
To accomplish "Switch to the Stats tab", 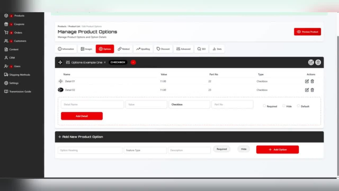I will pyautogui.click(x=217, y=49).
